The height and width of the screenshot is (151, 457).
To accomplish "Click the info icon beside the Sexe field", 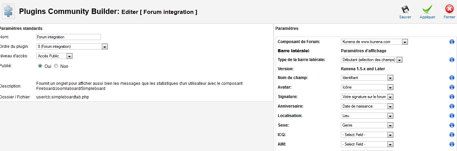I will click(452, 125).
